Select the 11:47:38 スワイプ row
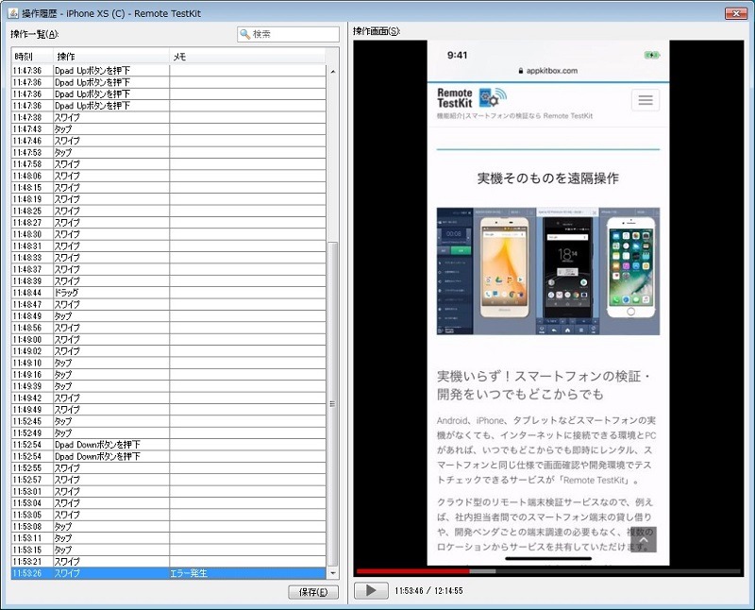This screenshot has width=755, height=610. 169,118
